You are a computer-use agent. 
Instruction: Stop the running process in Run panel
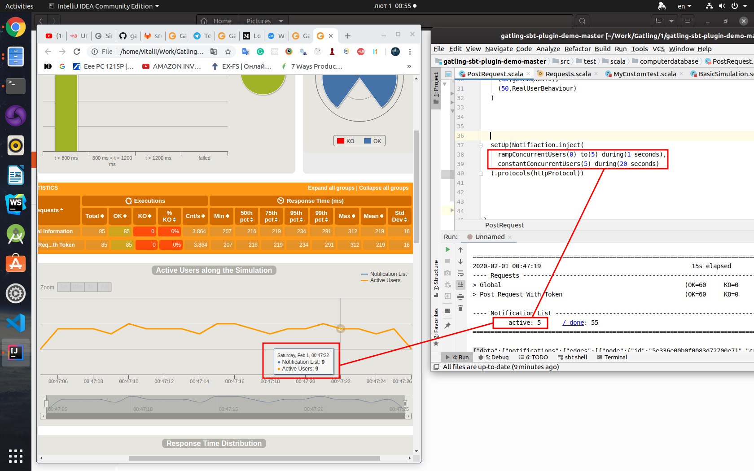(x=447, y=261)
